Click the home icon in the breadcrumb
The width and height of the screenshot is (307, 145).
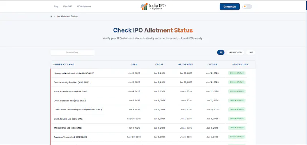[51, 16]
